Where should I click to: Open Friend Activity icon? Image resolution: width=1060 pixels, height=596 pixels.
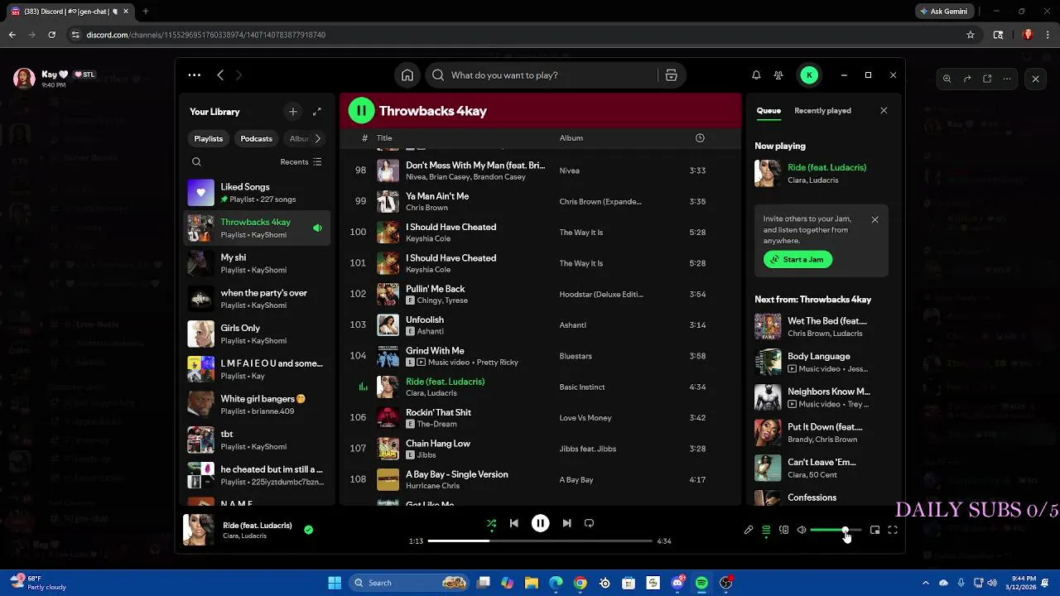778,75
